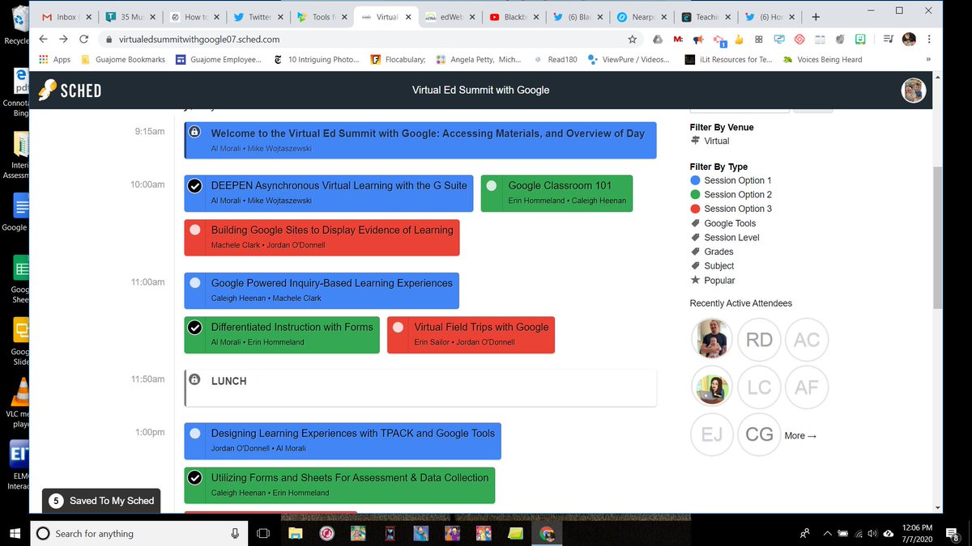Open the user profile avatar in the Sched header

click(x=914, y=90)
